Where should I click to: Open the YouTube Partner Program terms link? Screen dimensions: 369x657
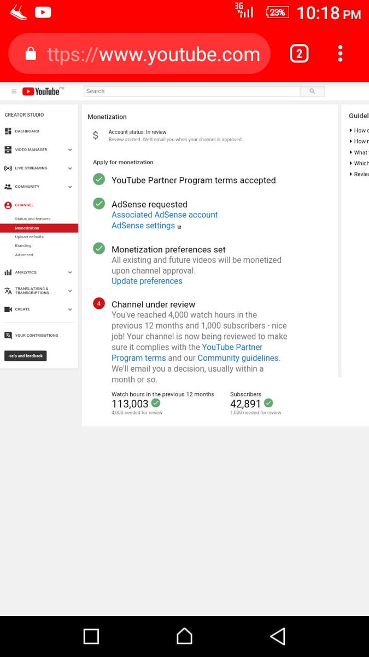(x=187, y=353)
